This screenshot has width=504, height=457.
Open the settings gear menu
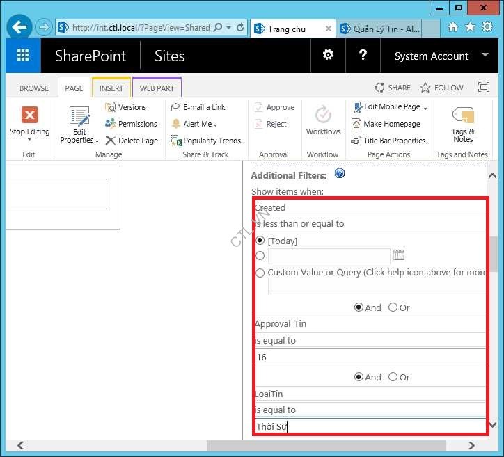[x=328, y=56]
